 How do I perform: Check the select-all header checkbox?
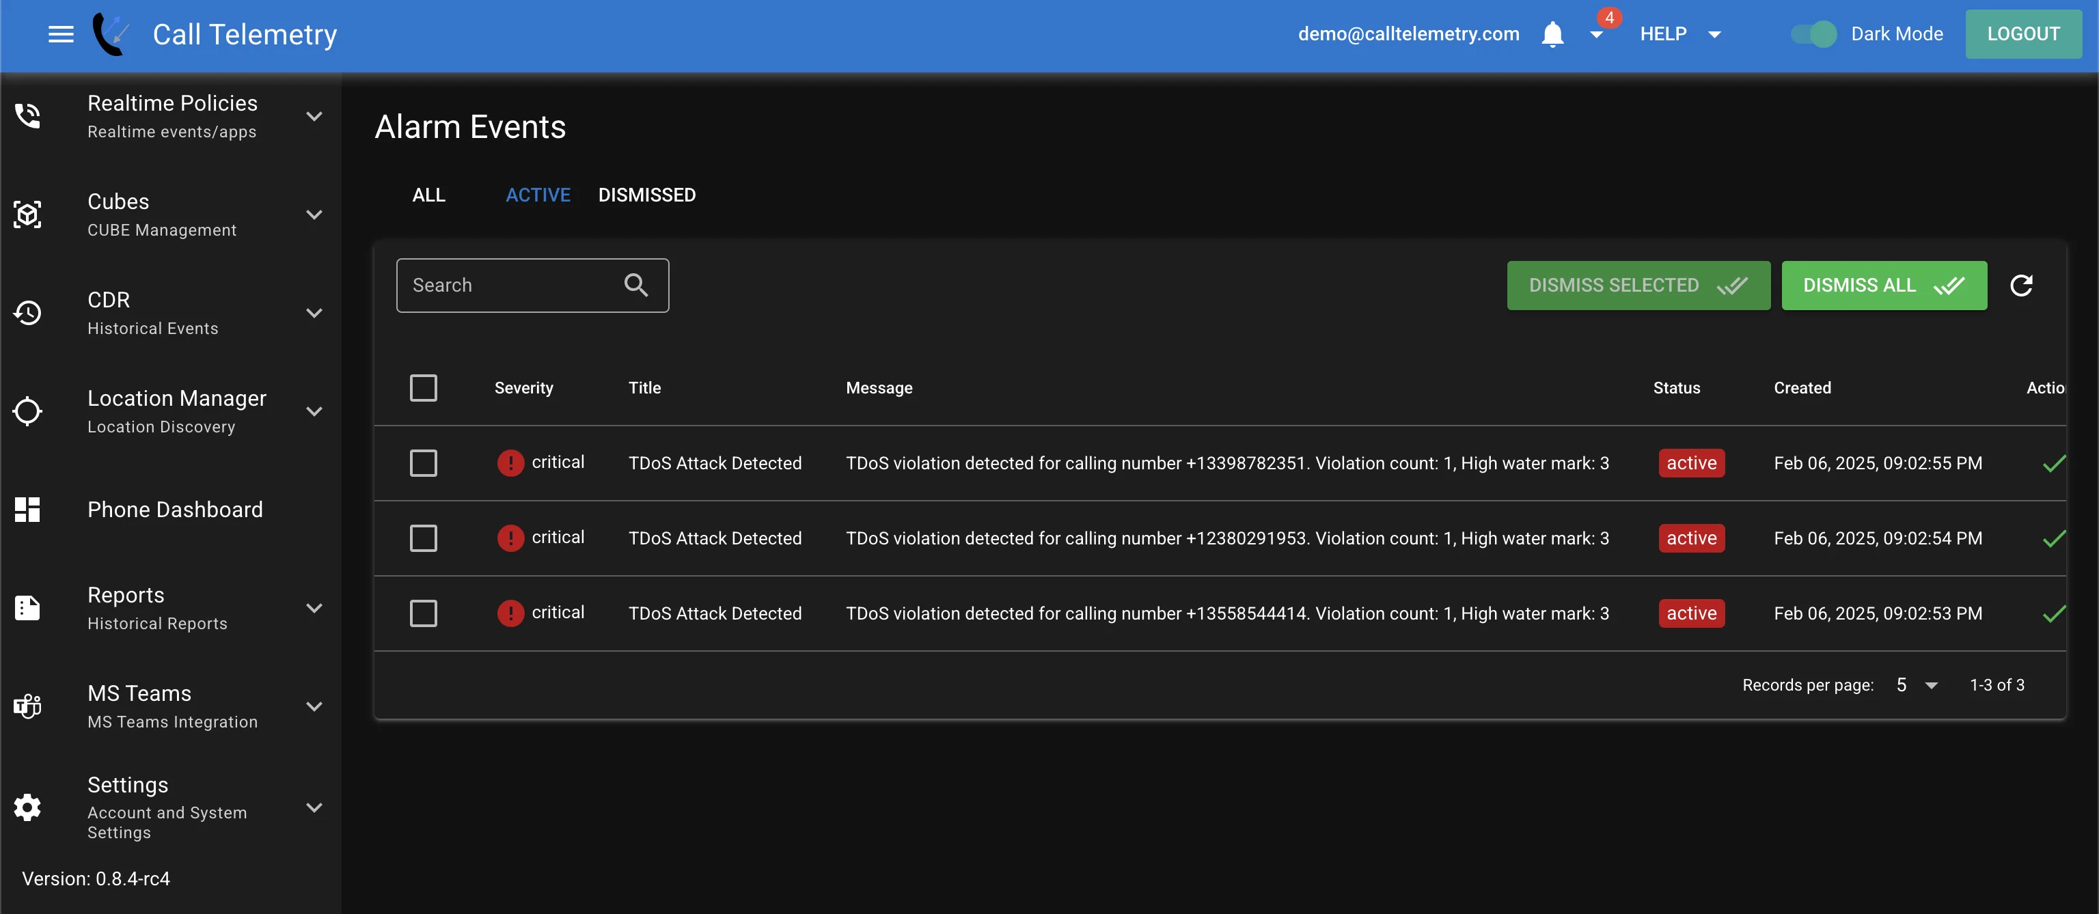pyautogui.click(x=423, y=388)
